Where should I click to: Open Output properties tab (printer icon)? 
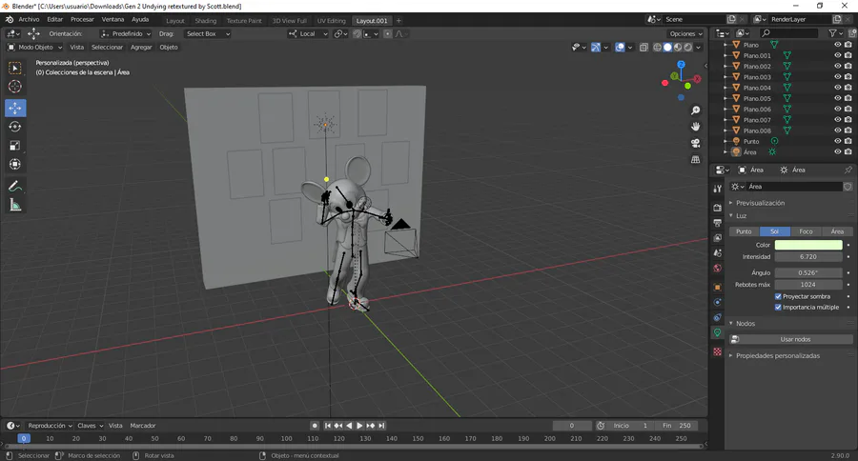pyautogui.click(x=717, y=223)
